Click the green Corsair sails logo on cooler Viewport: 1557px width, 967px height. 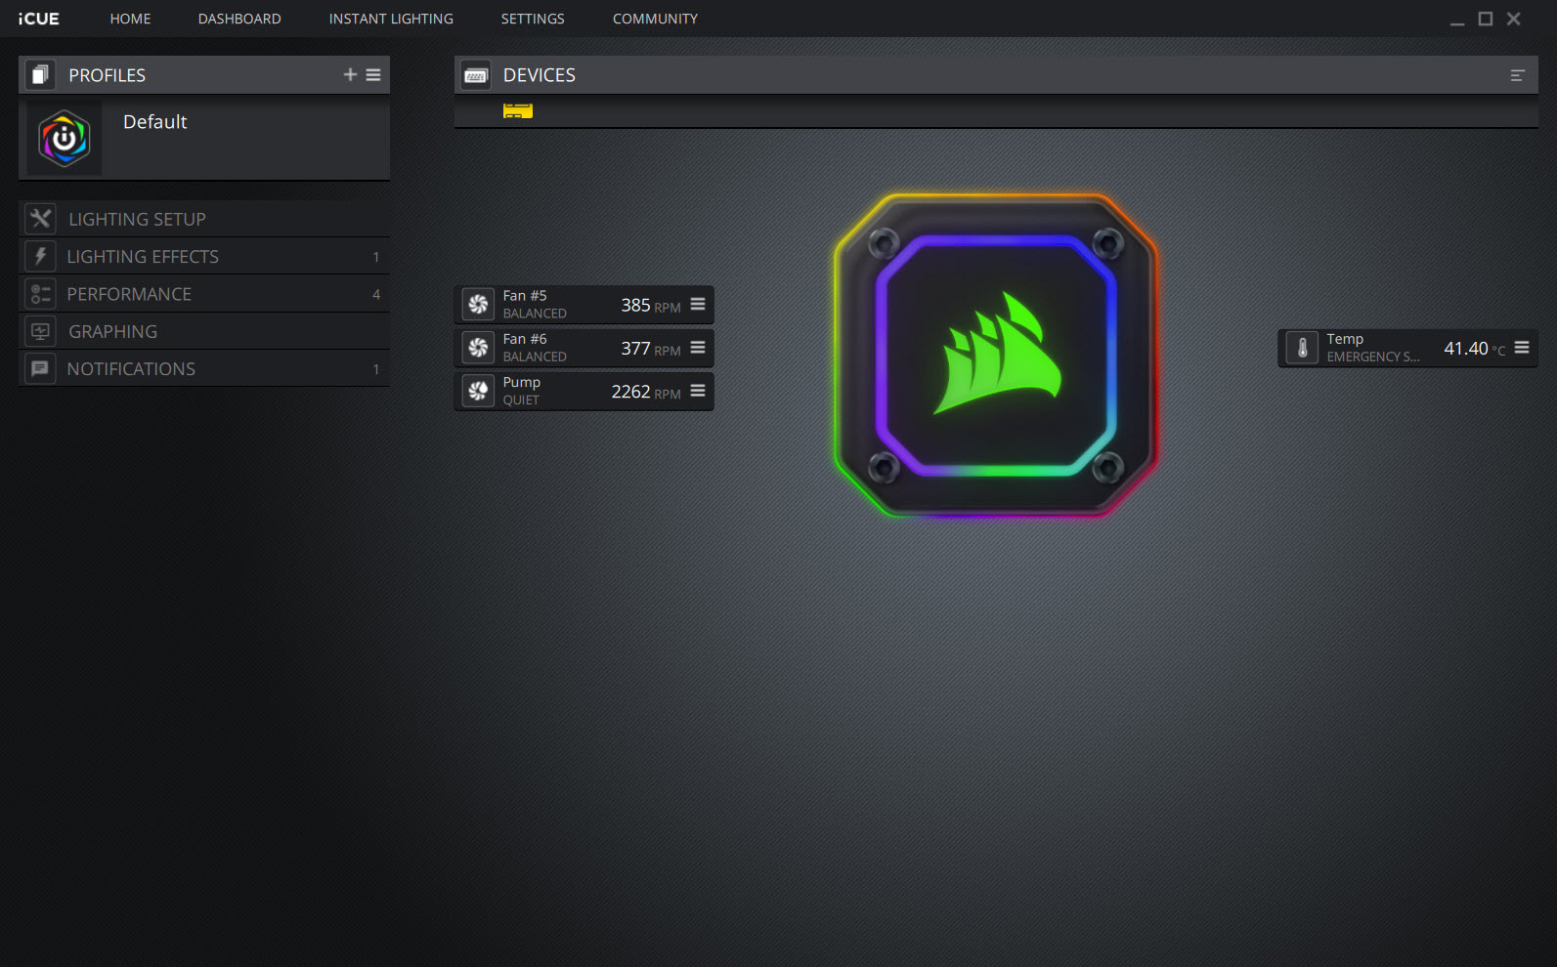click(998, 354)
